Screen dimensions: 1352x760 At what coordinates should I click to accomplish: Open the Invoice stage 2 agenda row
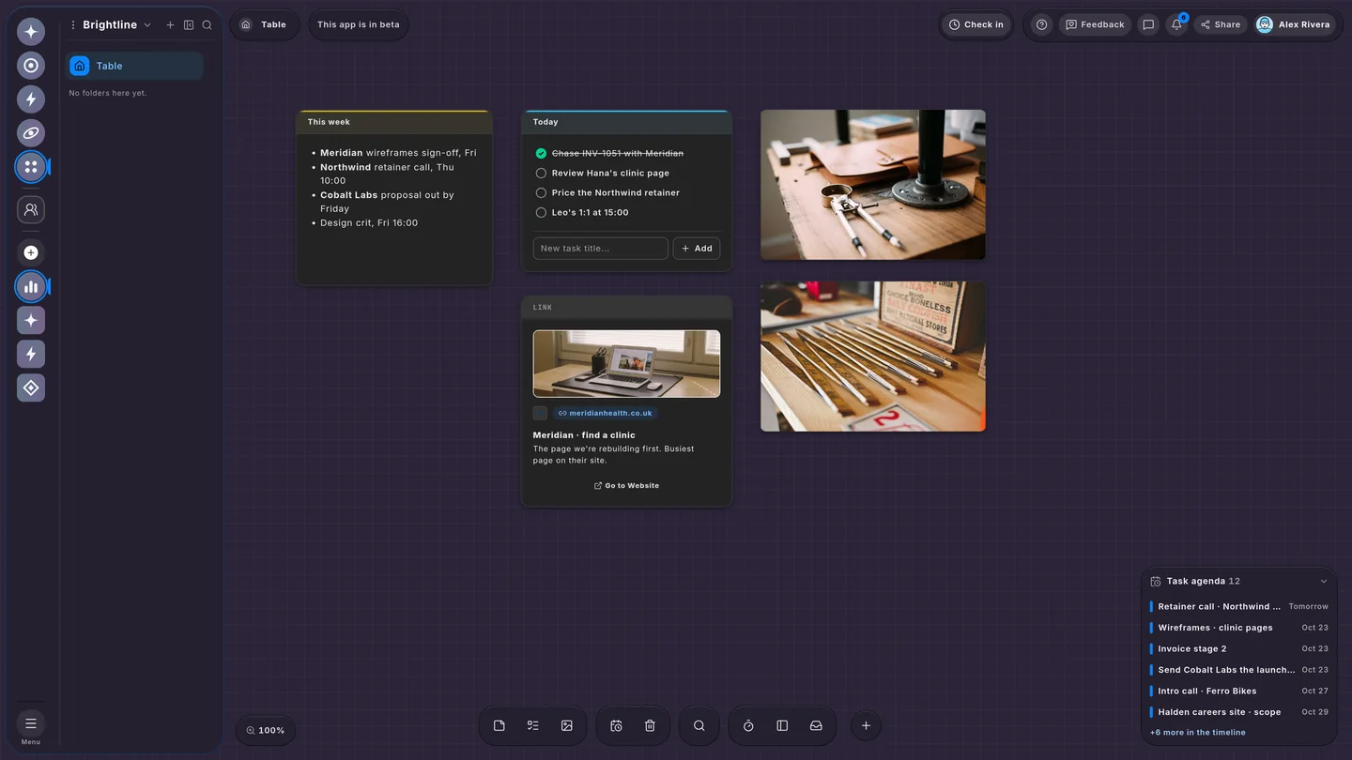pyautogui.click(x=1239, y=648)
